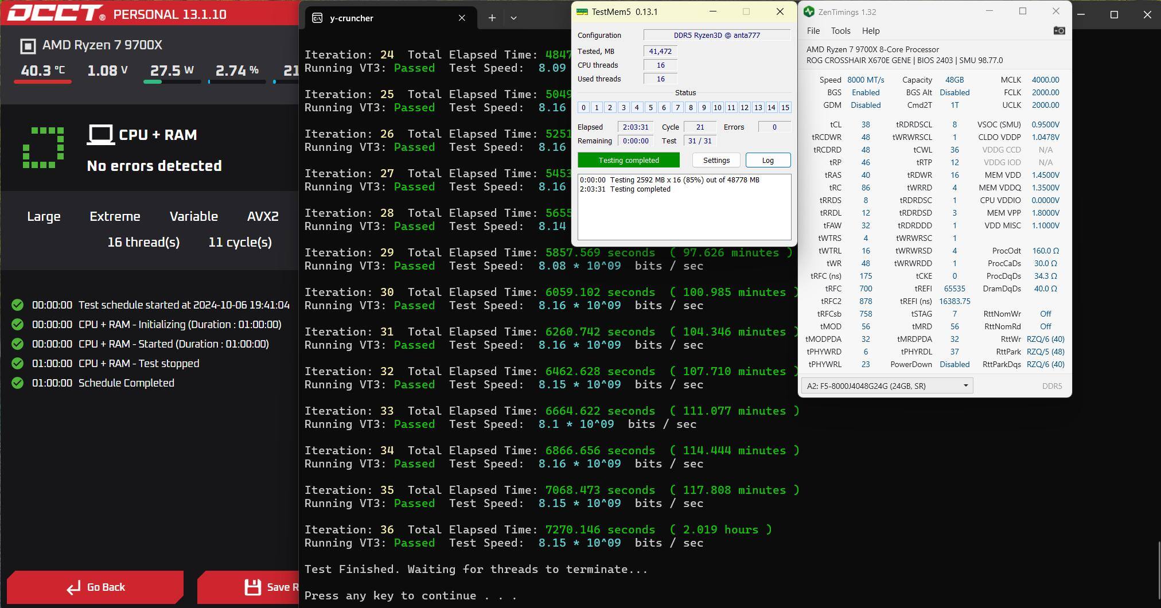Open the ZenTimings File menu
Viewport: 1161px width, 608px height.
point(813,31)
